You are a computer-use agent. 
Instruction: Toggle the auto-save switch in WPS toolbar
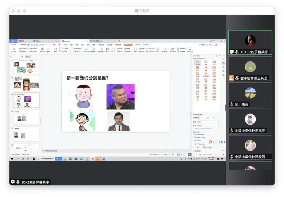point(28,45)
